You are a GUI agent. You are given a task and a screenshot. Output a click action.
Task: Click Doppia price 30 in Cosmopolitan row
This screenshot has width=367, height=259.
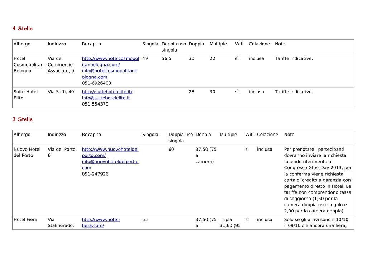tap(191, 59)
